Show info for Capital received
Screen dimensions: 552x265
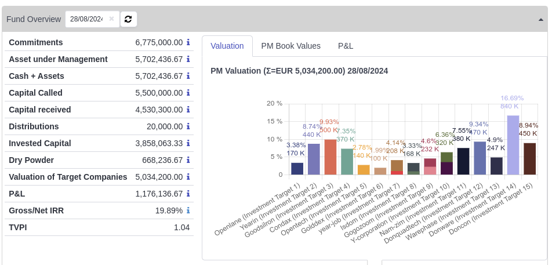[188, 110]
